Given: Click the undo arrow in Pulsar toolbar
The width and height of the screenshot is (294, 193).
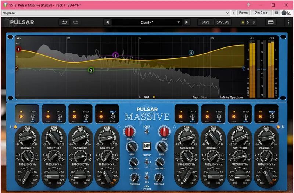Looking at the screenshot, I should [65, 22].
